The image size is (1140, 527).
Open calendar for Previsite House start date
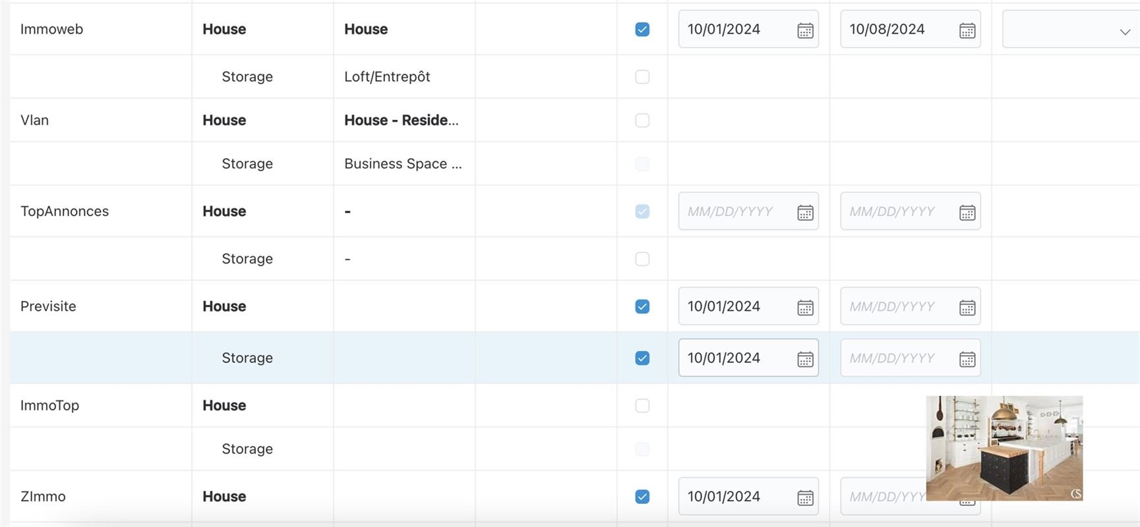tap(805, 308)
